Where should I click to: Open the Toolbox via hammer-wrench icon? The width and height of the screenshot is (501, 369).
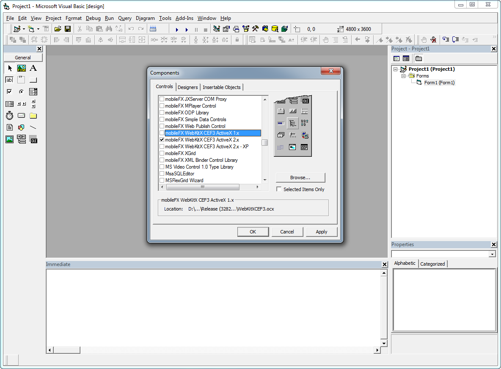click(255, 29)
